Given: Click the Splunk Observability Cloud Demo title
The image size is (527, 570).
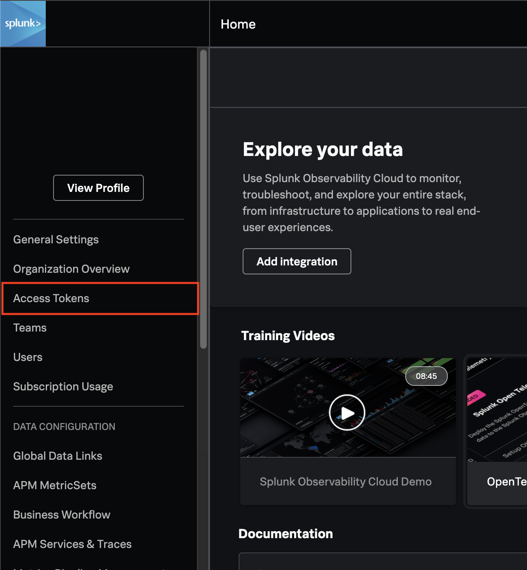Looking at the screenshot, I should [346, 481].
